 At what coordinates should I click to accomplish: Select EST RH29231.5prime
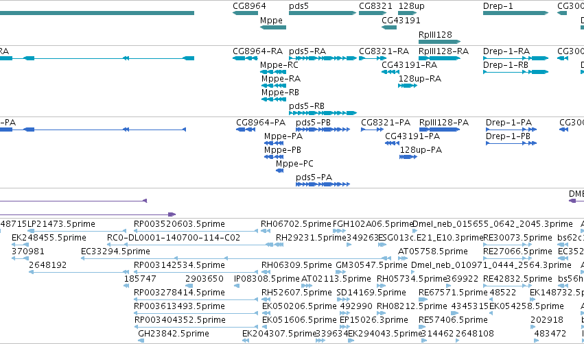tap(311, 238)
